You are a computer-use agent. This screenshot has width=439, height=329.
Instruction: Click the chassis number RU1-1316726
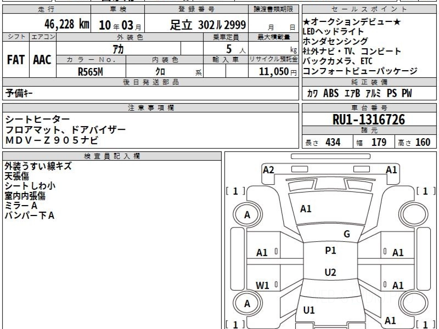[369, 119]
